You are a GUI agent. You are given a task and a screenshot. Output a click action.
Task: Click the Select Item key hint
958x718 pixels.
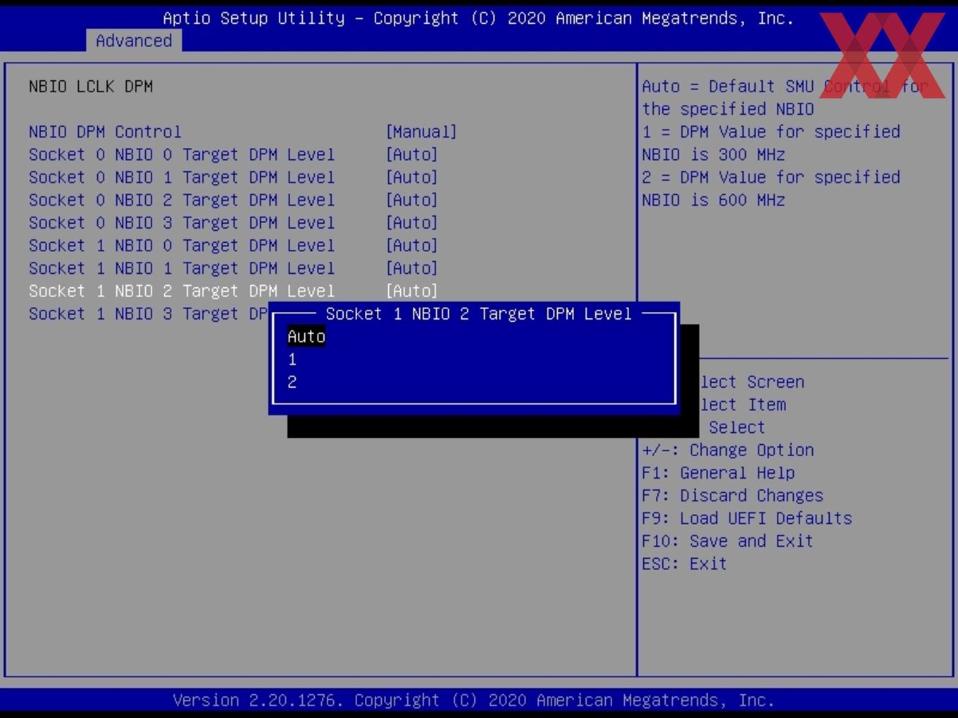coord(742,405)
